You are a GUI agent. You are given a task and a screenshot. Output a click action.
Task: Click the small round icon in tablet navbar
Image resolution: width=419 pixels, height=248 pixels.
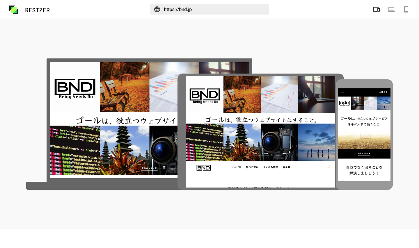(329, 167)
